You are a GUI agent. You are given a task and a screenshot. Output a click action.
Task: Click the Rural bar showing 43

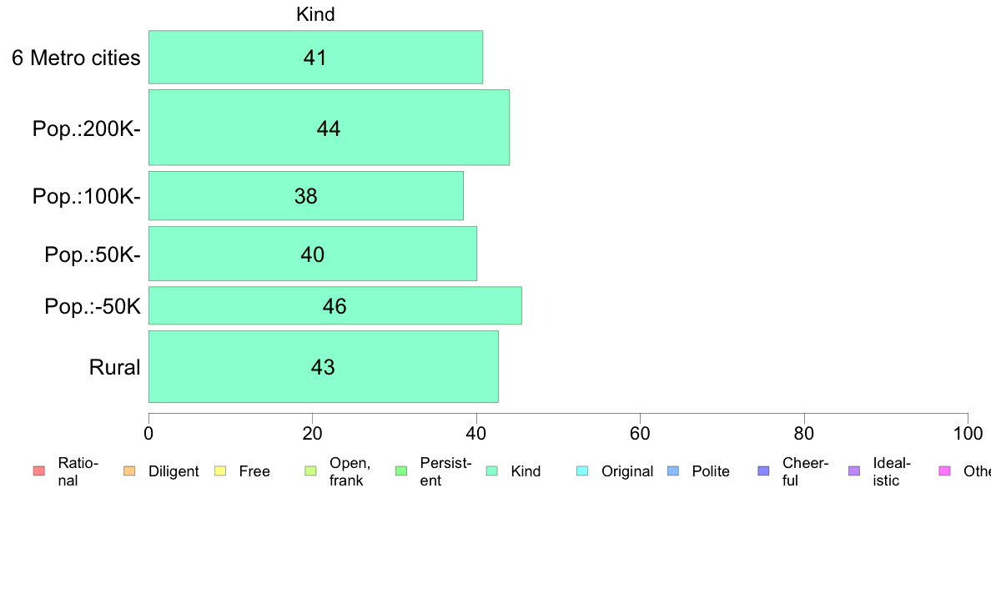click(324, 366)
